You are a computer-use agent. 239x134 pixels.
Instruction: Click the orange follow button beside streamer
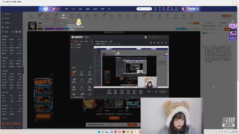(196, 23)
